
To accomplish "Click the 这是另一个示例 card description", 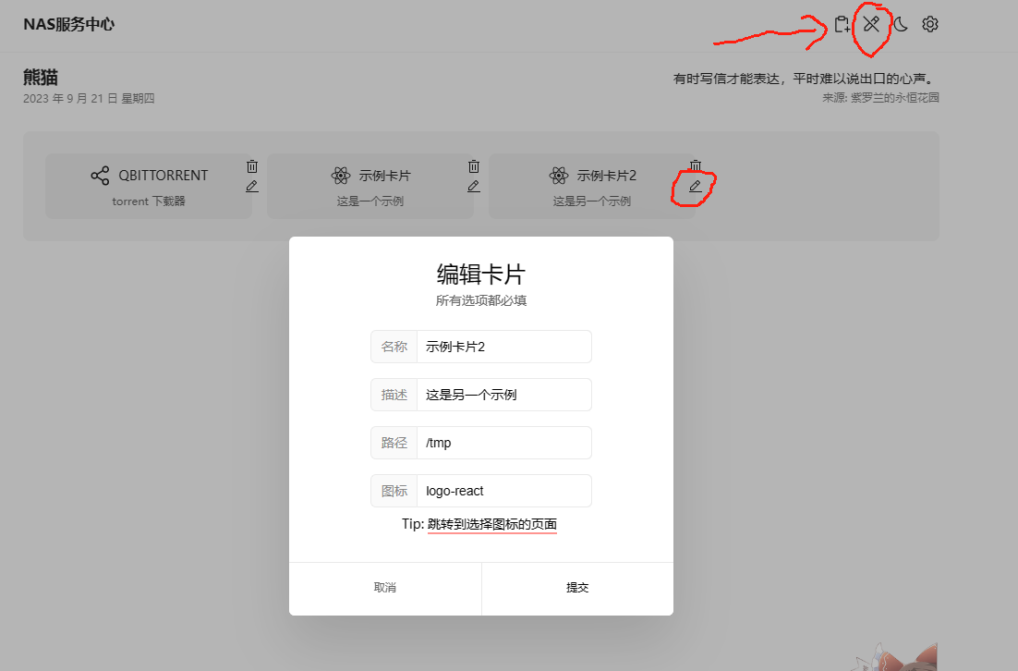I will click(x=591, y=201).
